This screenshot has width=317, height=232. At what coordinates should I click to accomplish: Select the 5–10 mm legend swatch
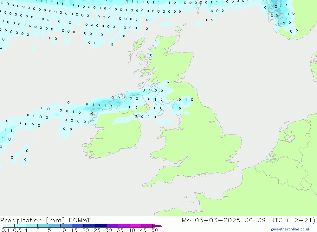(x=55, y=226)
